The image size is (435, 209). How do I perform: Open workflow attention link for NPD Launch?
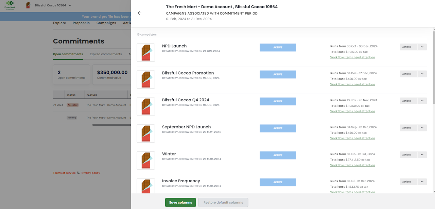pyautogui.click(x=352, y=57)
